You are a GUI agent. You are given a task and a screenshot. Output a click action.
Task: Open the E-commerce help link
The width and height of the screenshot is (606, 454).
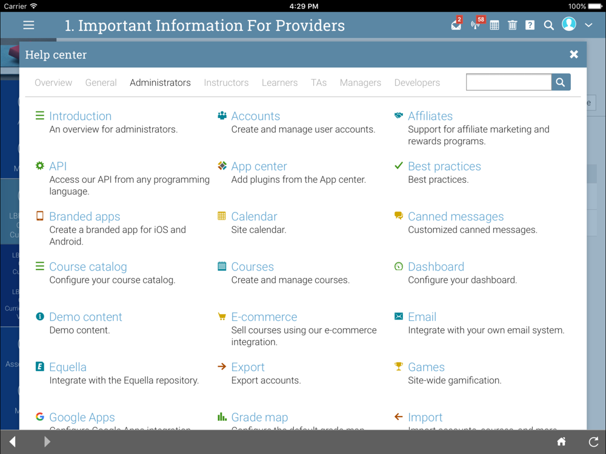click(264, 317)
